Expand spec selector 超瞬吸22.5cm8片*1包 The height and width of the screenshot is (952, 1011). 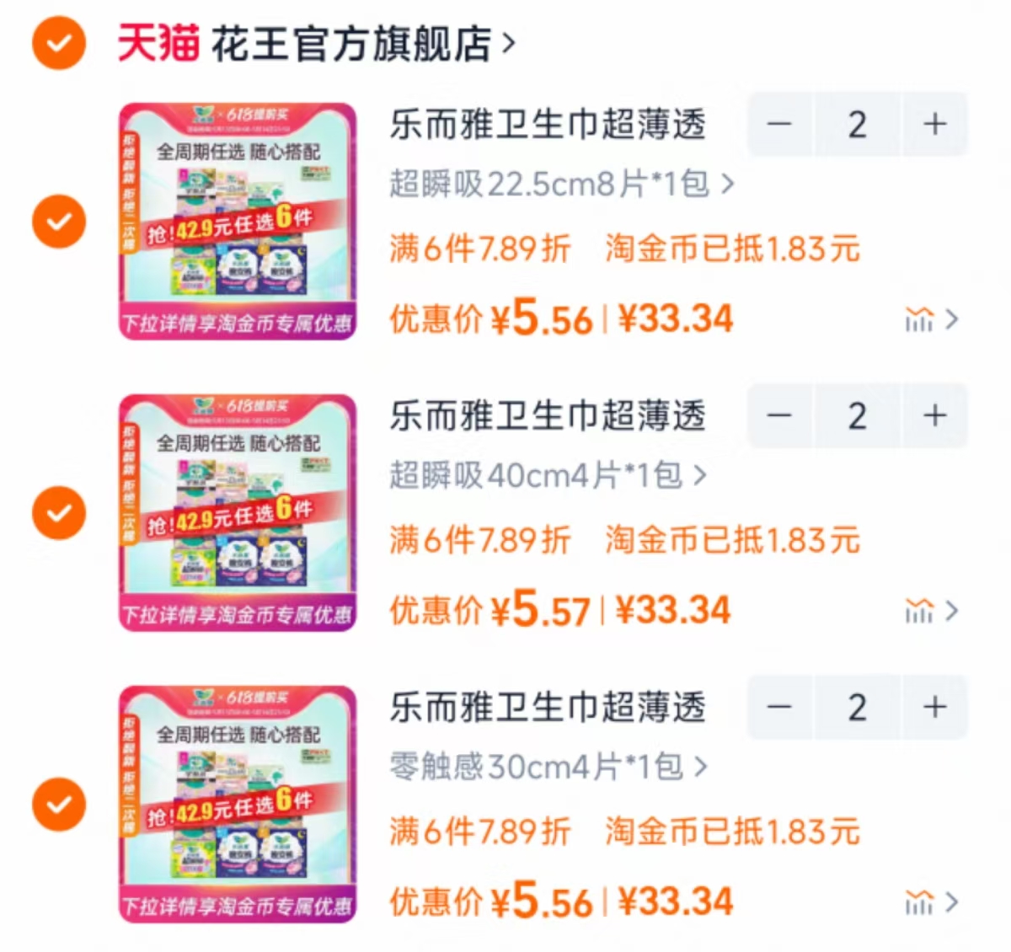click(x=561, y=183)
